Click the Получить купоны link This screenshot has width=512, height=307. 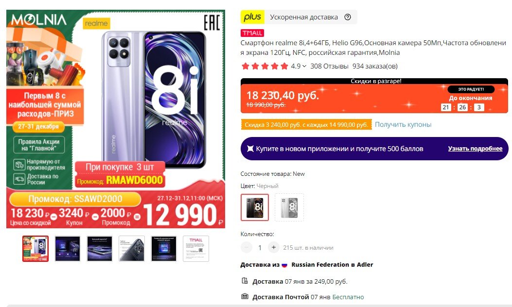point(403,125)
